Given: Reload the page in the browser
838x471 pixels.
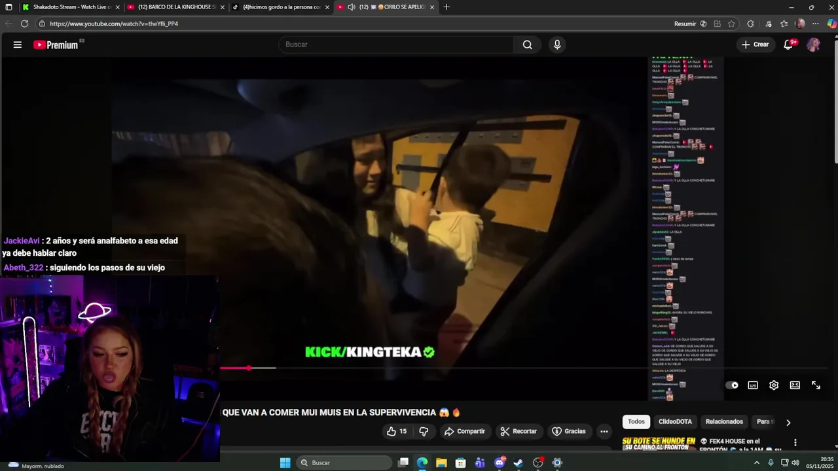Looking at the screenshot, I should click(24, 24).
